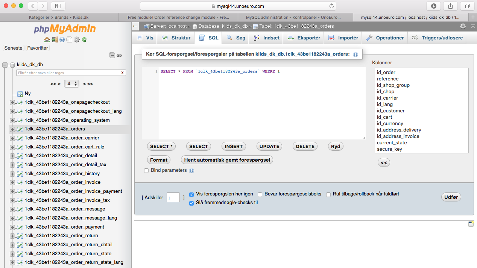Click the new table icon beside Ny
The width and height of the screenshot is (477, 268).
click(20, 94)
